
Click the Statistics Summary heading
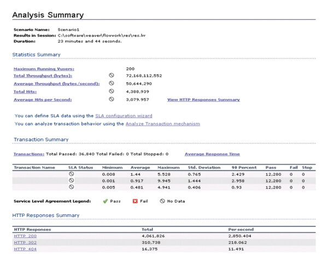point(37,55)
